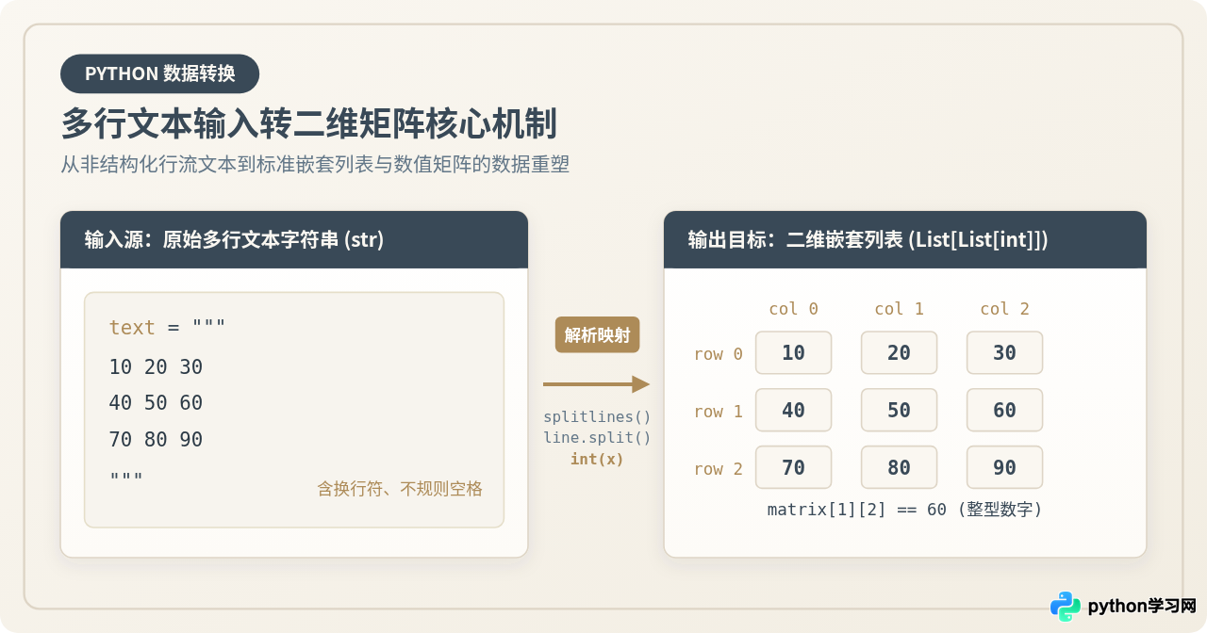The width and height of the screenshot is (1207, 633).
Task: Click the line.split() text
Action: (597, 438)
